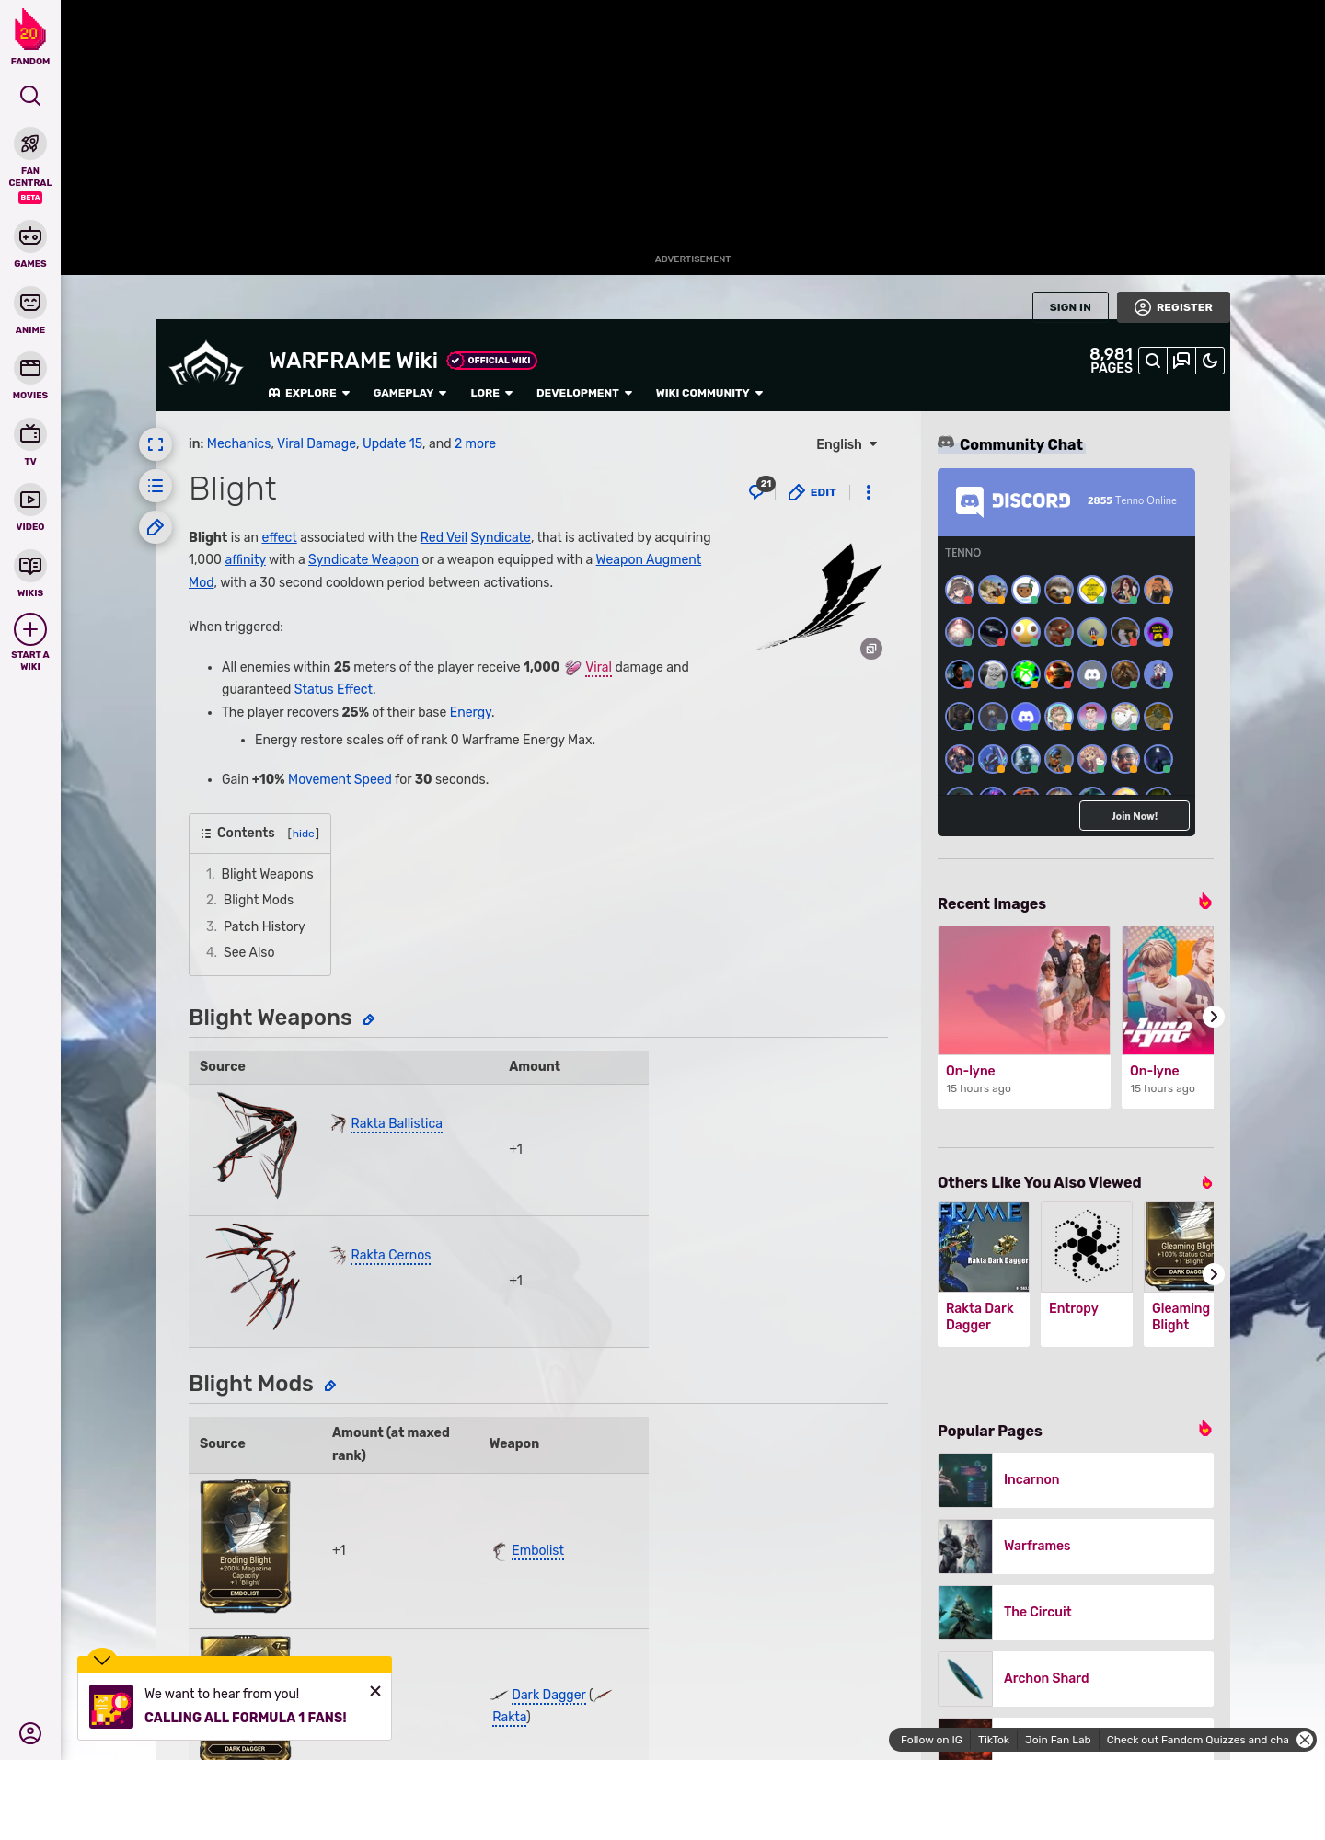Click Join Fan Lab in bottom bar
Screen dimensions: 1325x1840
click(1058, 1740)
